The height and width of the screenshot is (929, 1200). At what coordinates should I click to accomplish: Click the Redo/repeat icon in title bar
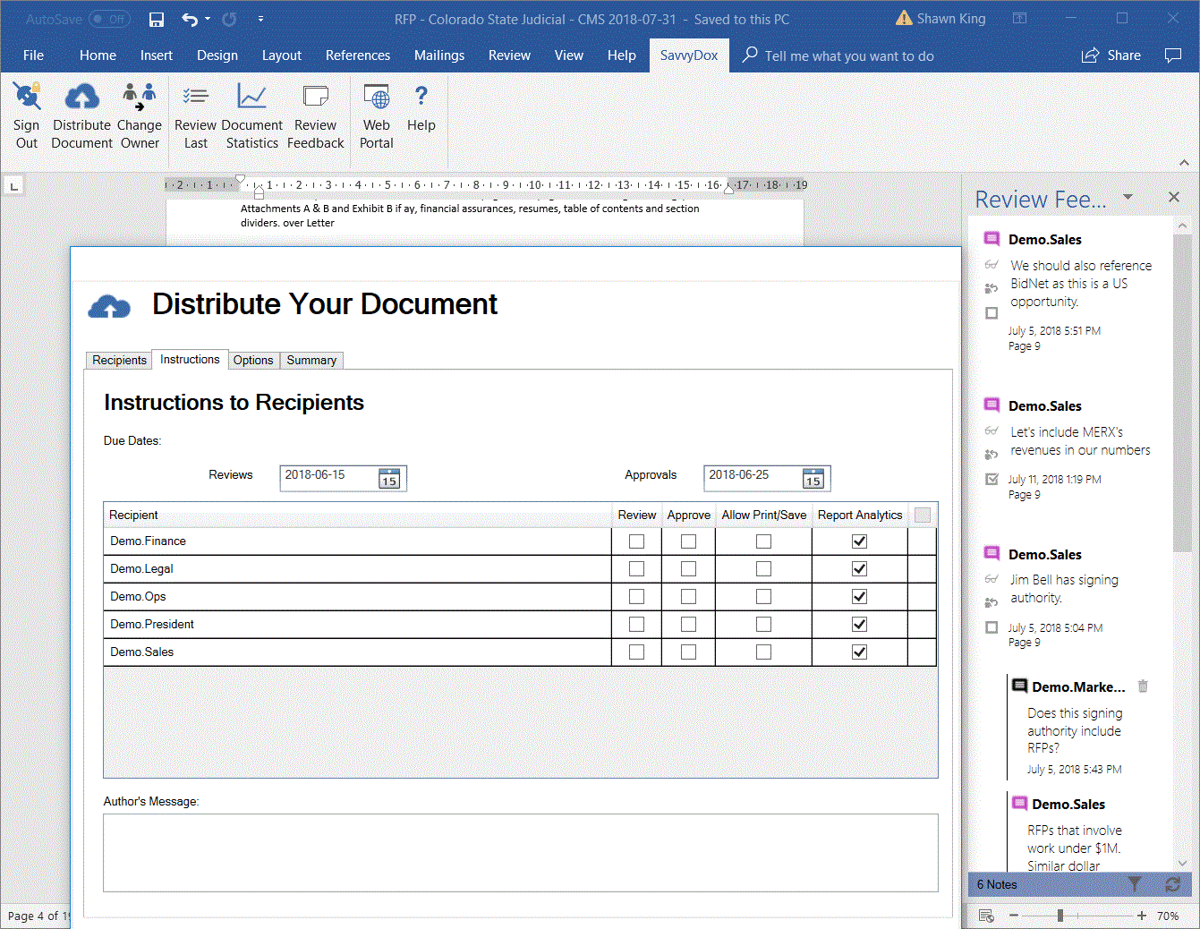point(229,19)
